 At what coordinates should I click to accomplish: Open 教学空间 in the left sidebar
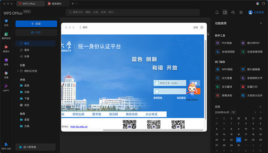click(6, 36)
